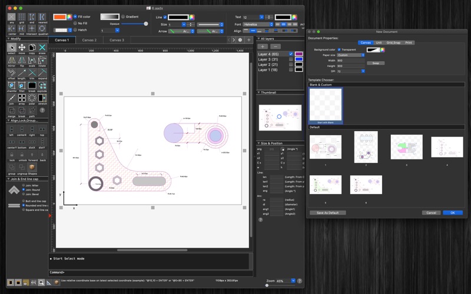Click Layer 4's purple color swatch

(x=298, y=54)
